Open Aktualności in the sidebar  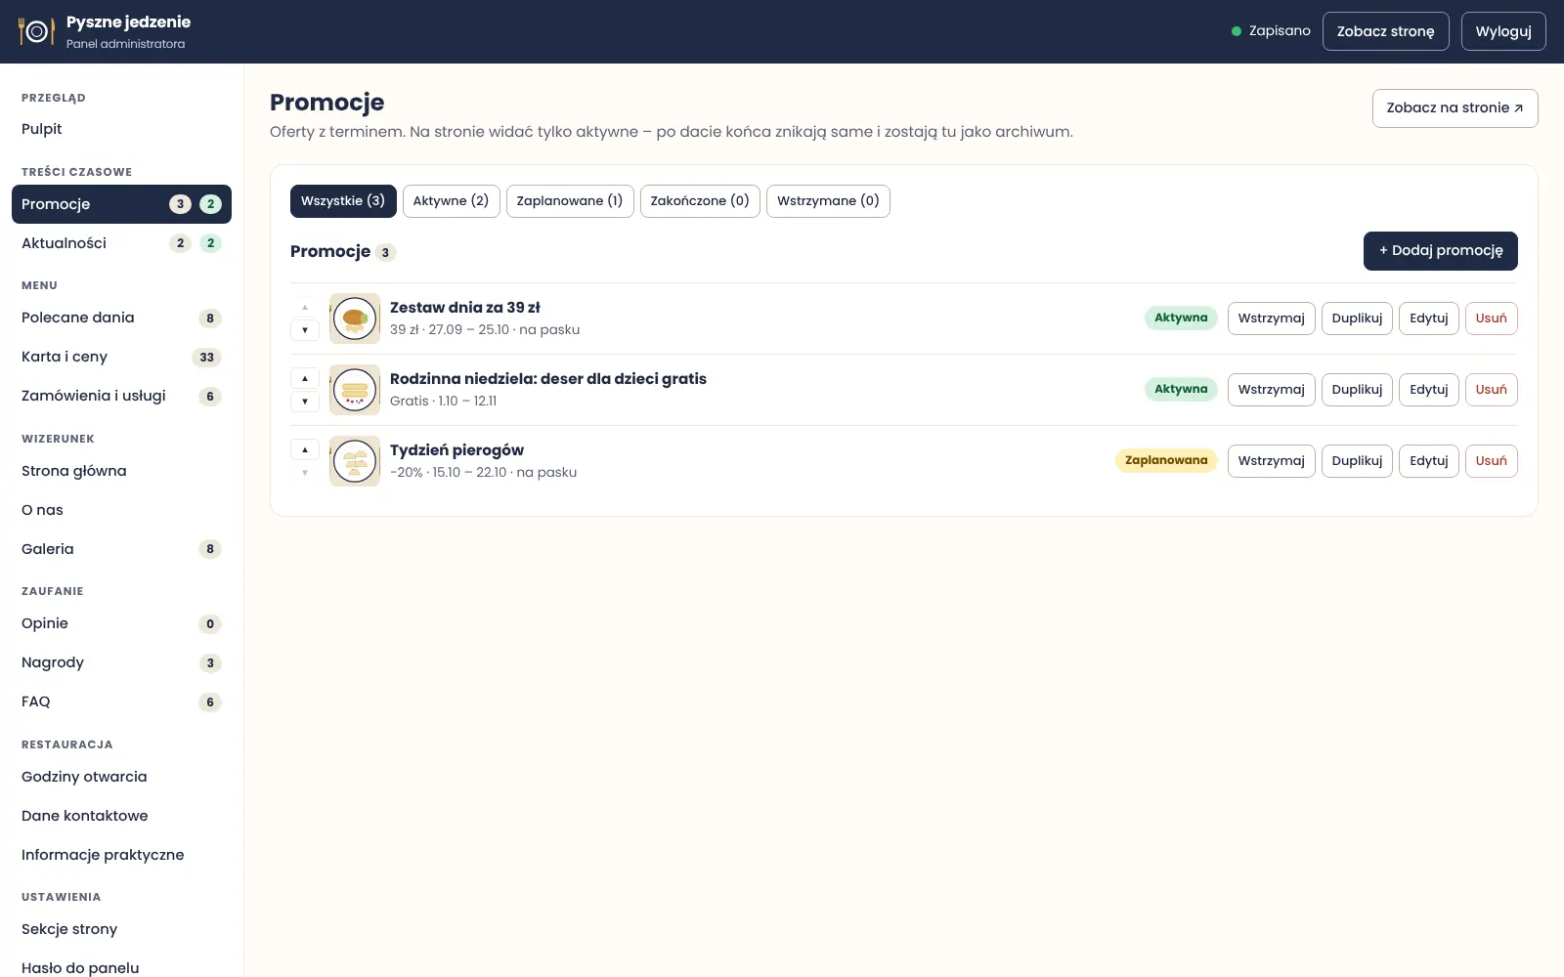(x=121, y=243)
